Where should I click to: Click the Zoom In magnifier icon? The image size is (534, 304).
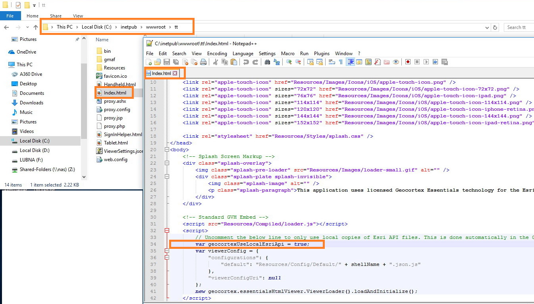pos(289,62)
